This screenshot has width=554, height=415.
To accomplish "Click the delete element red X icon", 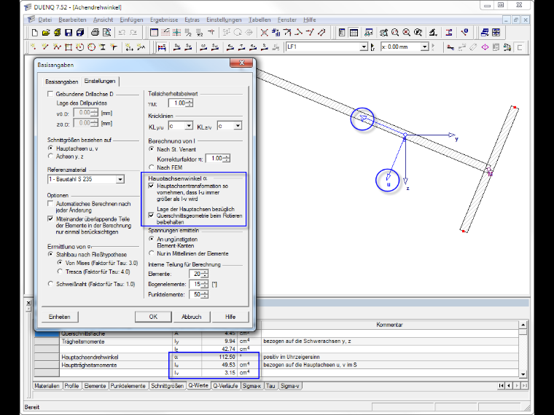I will [265, 33].
